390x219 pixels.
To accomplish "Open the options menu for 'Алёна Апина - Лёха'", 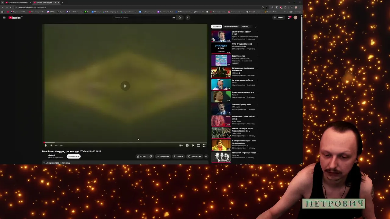I will [258, 117].
